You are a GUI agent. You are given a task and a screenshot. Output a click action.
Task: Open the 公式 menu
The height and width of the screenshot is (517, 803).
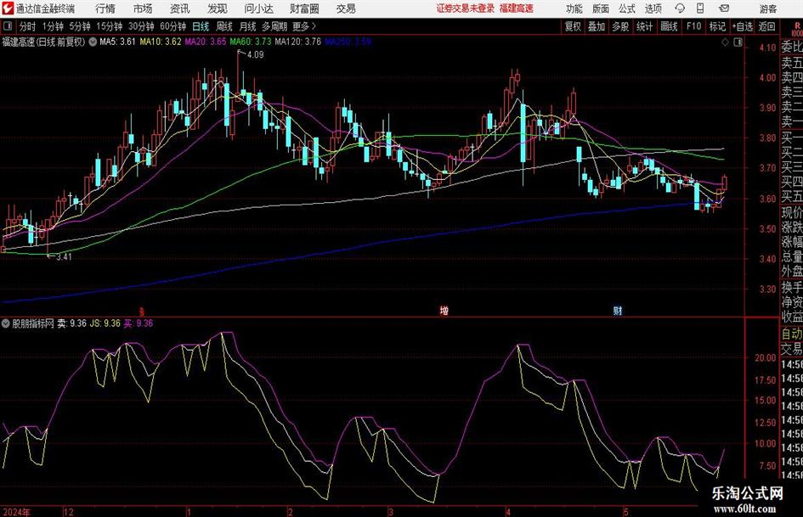[627, 8]
